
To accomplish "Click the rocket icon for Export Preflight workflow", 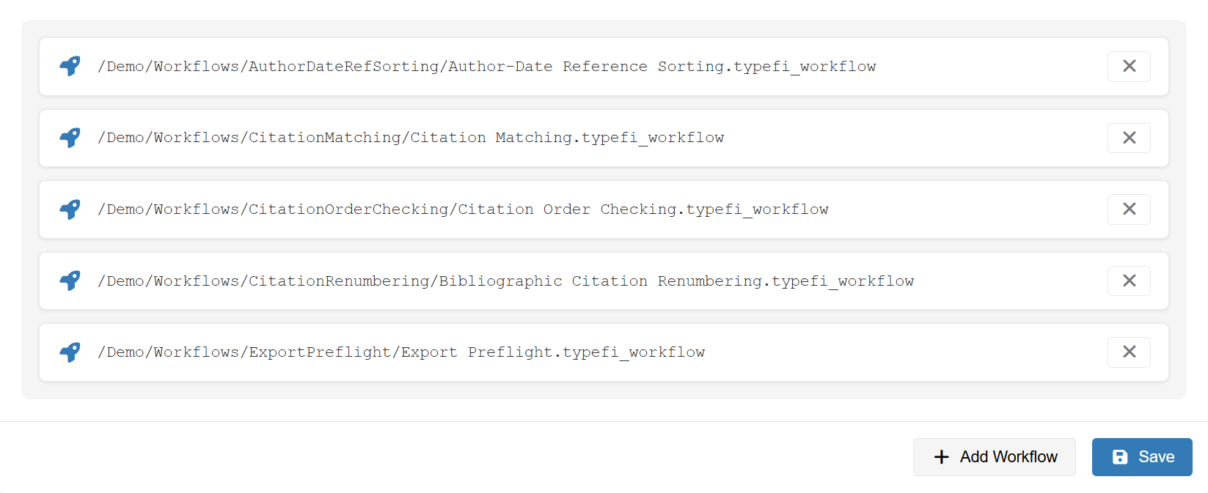I will [x=70, y=352].
